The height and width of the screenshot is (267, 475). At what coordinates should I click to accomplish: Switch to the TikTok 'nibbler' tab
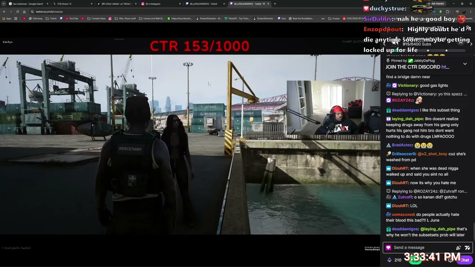[x=117, y=4]
